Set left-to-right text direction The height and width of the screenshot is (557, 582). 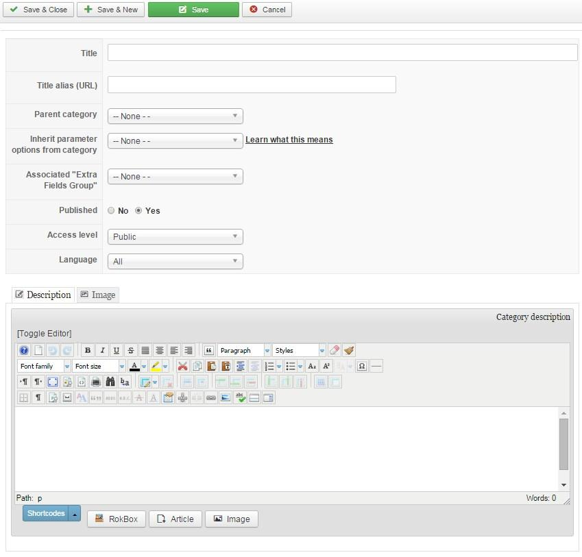pyautogui.click(x=24, y=382)
